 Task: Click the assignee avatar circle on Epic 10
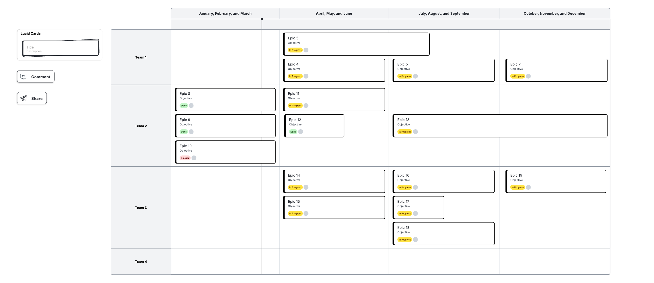(x=194, y=158)
